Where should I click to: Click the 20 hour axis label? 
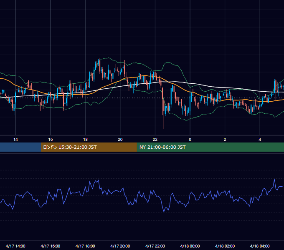tap(120, 140)
